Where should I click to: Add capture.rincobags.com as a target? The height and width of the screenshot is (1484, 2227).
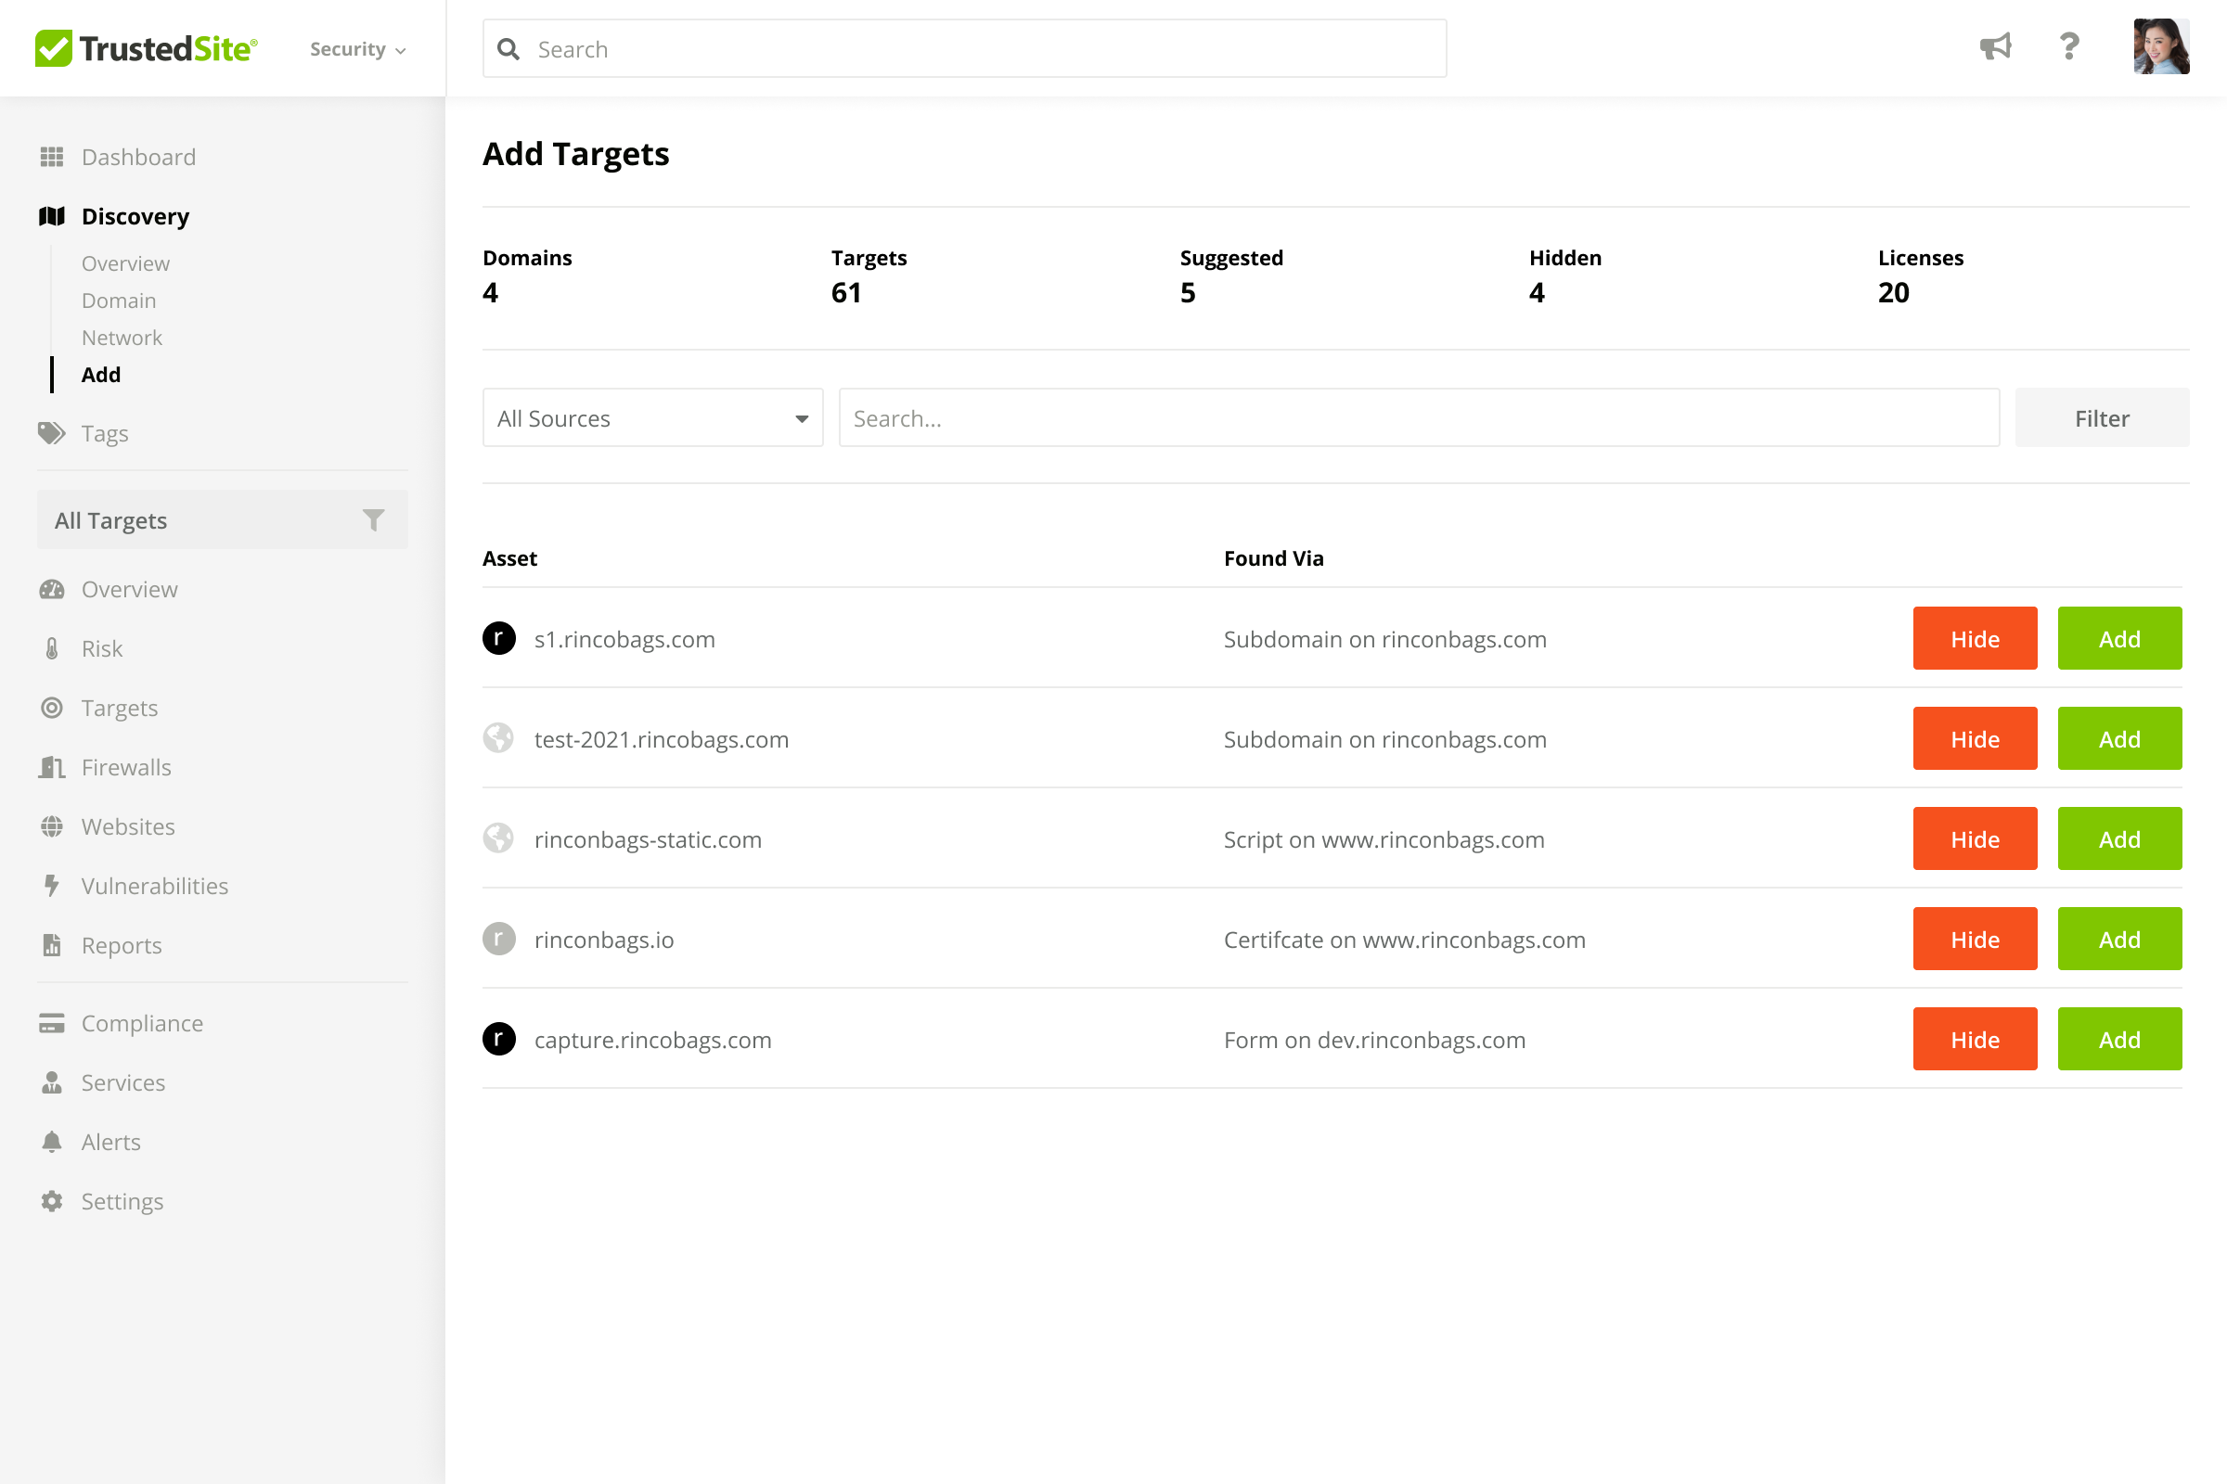2119,1039
